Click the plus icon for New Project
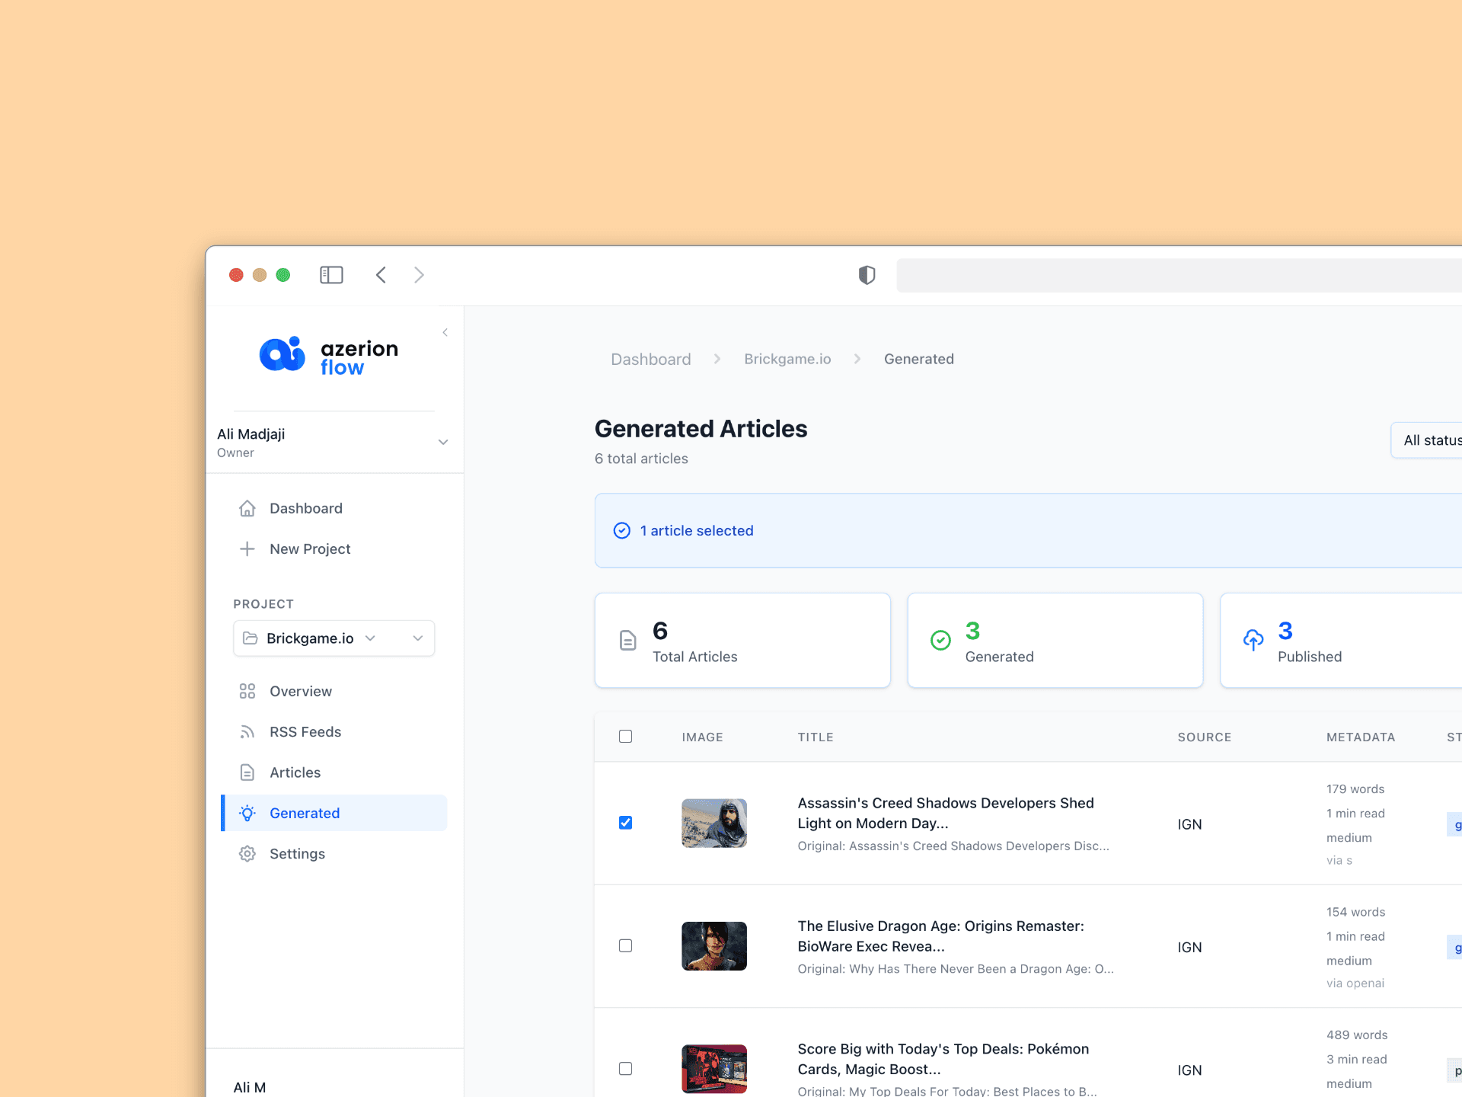Image resolution: width=1462 pixels, height=1097 pixels. pyautogui.click(x=247, y=549)
